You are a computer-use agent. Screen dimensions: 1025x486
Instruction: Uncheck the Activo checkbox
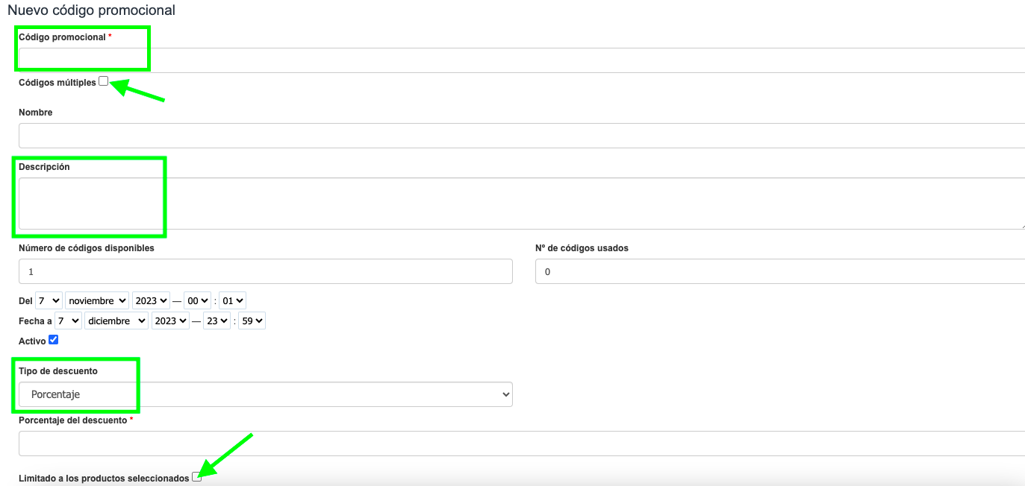coord(53,341)
